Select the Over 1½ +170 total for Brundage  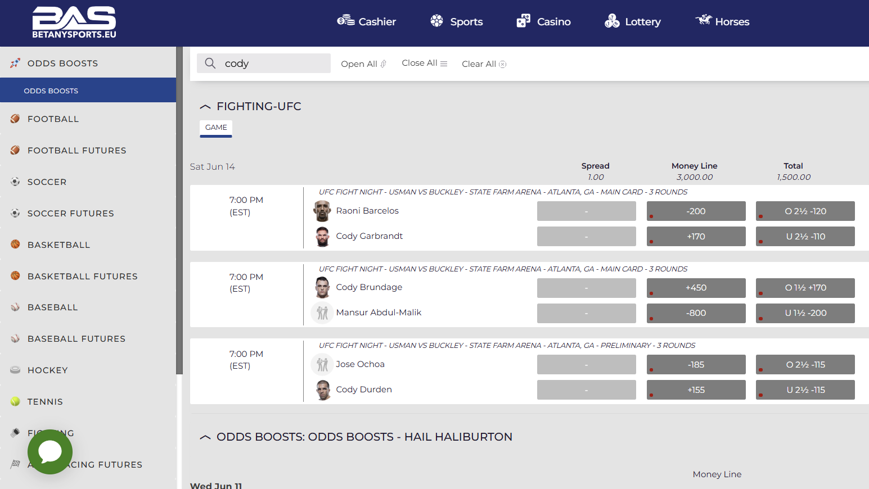coord(805,288)
